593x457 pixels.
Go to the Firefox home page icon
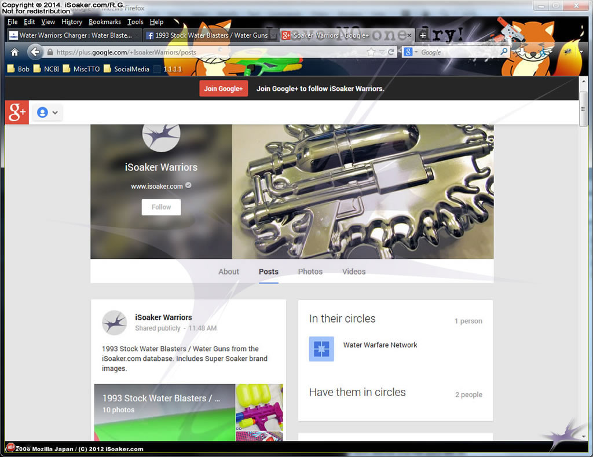[x=14, y=52]
